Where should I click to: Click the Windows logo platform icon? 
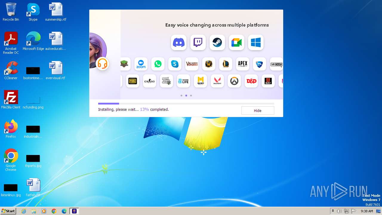pyautogui.click(x=256, y=42)
